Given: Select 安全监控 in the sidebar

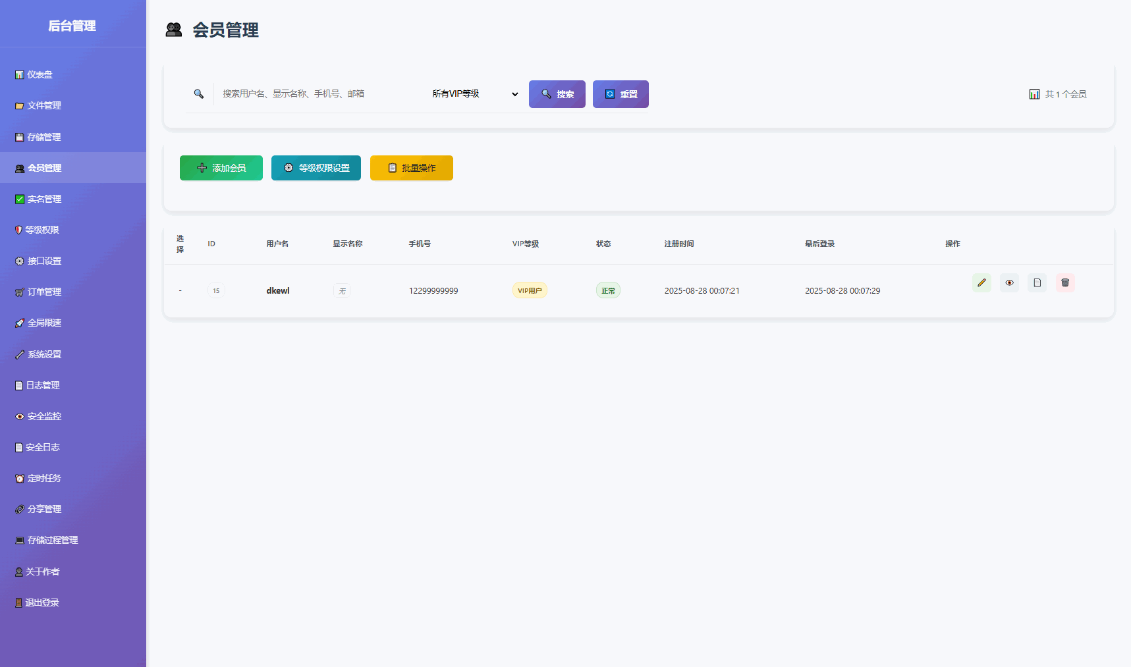Looking at the screenshot, I should tap(44, 416).
